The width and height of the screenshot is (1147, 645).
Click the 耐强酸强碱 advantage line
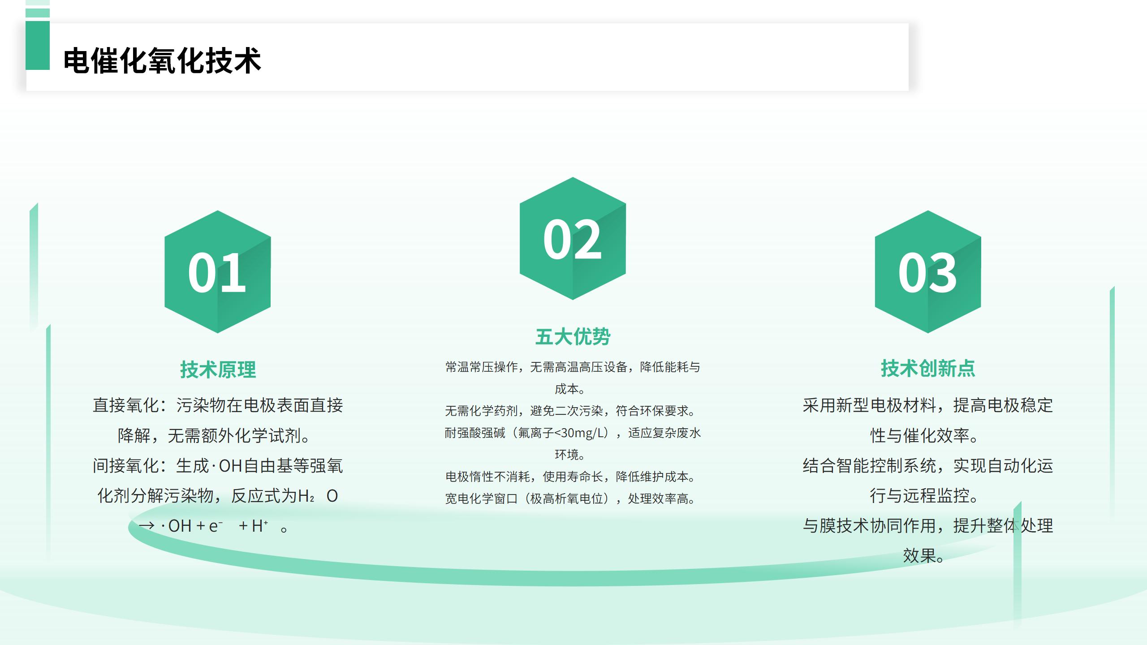click(573, 433)
